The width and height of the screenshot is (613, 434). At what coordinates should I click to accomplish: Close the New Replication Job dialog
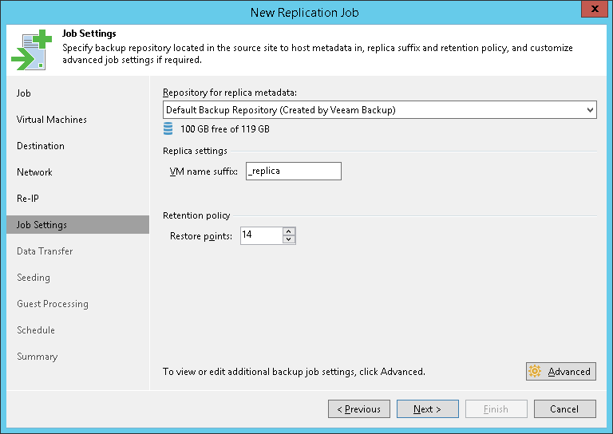(x=591, y=11)
